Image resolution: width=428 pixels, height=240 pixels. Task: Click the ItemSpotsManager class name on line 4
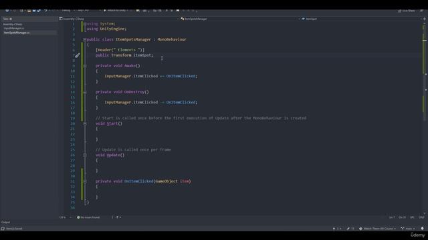[x=133, y=39]
